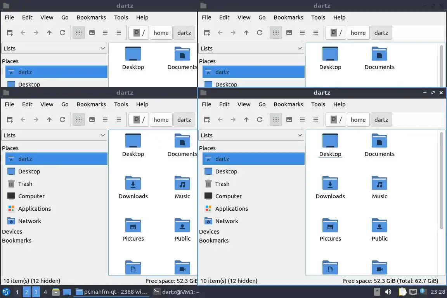The height and width of the screenshot is (298, 447).
Task: Open Lists dropdown in top-left window
Action: [x=54, y=48]
